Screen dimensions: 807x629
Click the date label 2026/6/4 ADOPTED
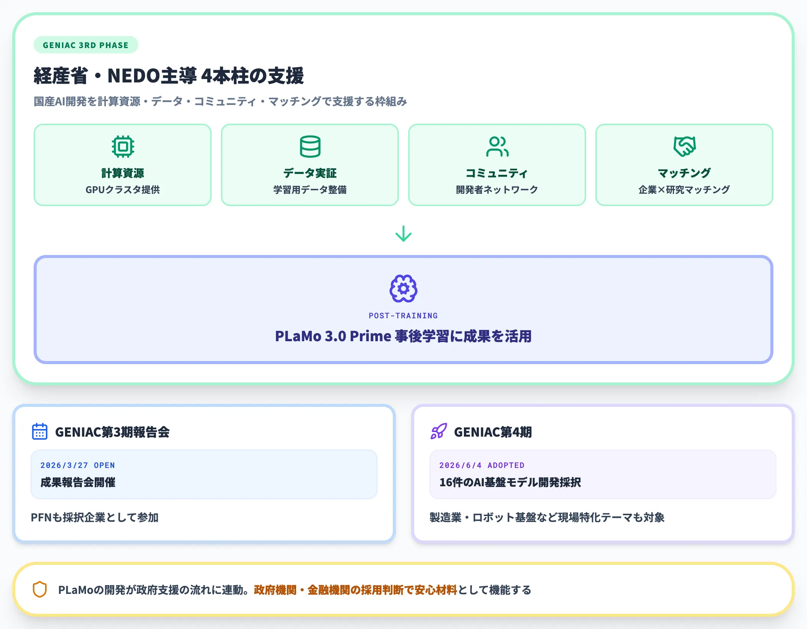coord(482,465)
